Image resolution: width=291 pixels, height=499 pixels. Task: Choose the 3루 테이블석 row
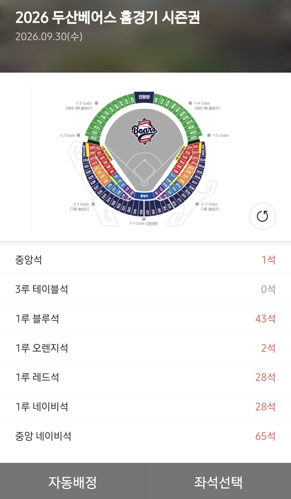145,289
